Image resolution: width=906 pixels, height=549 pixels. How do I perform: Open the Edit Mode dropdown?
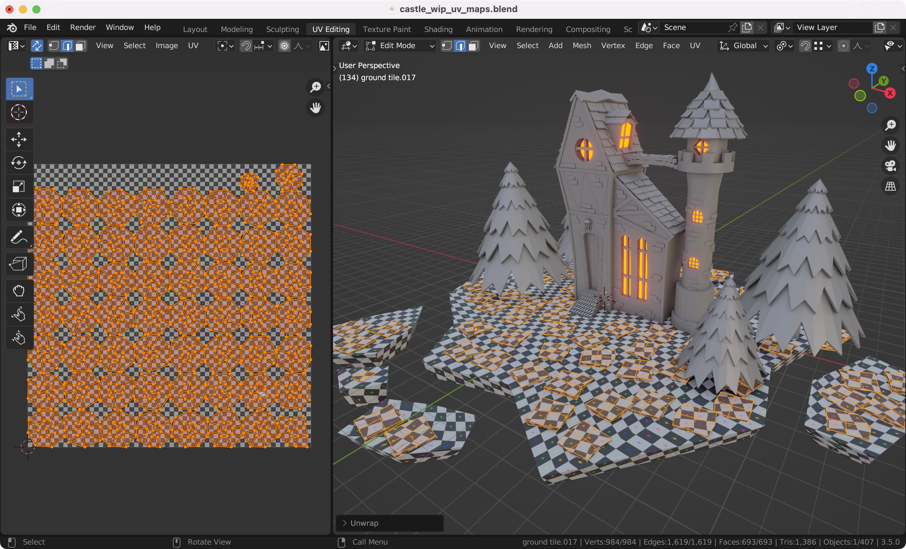click(399, 45)
